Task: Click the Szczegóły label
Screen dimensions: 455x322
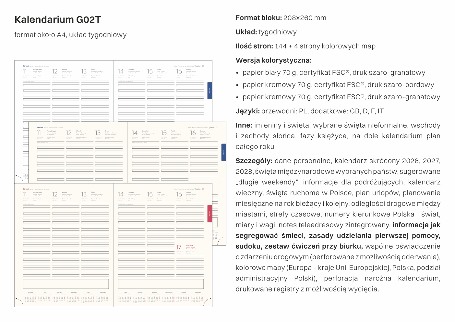Action: point(254,161)
